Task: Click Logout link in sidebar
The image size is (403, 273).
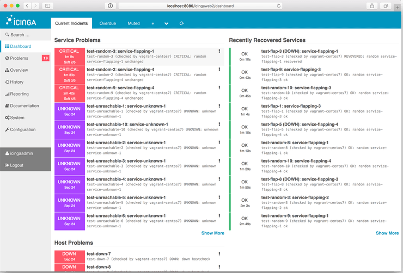Action: pos(17,165)
